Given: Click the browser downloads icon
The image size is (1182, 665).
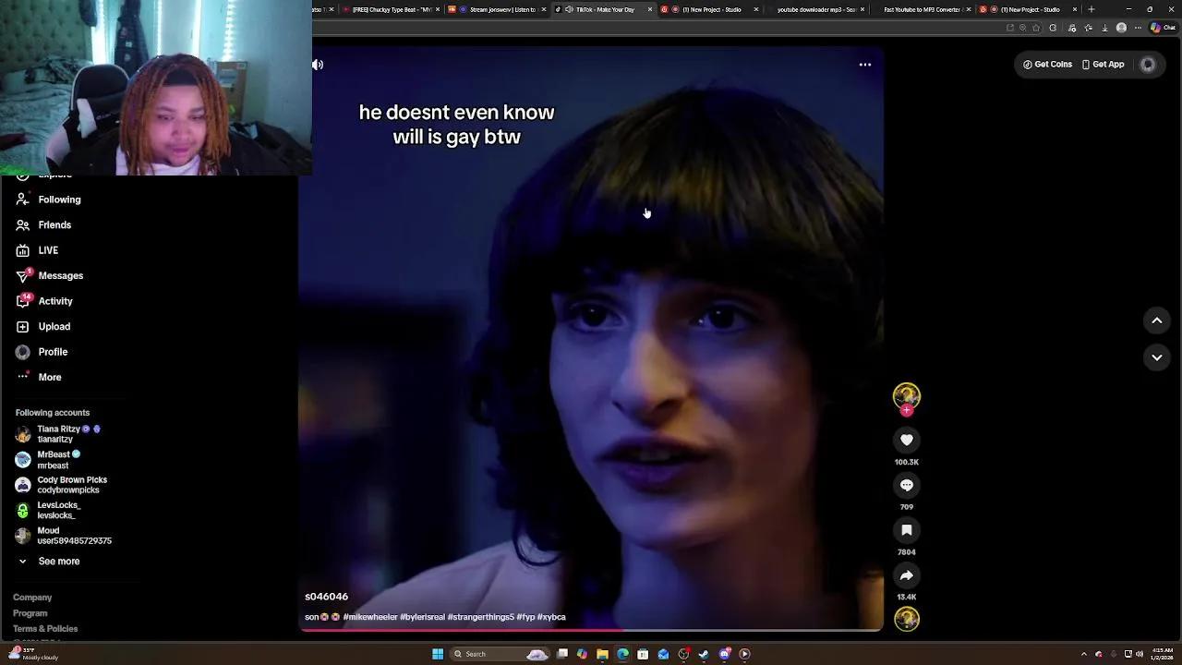Looking at the screenshot, I should pyautogui.click(x=1104, y=28).
